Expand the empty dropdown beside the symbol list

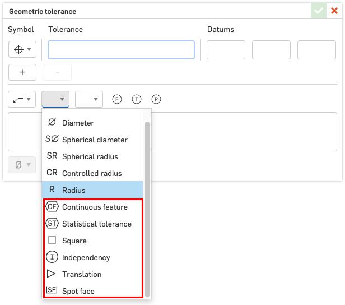[89, 99]
